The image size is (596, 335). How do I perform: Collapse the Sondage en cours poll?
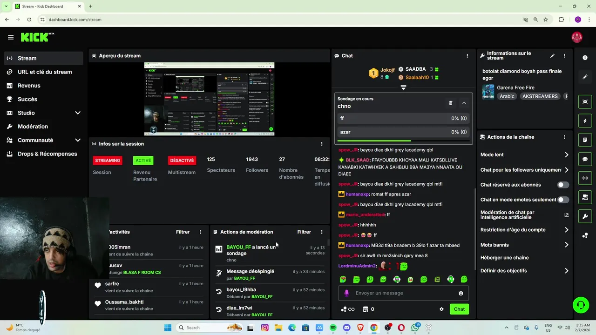(464, 103)
